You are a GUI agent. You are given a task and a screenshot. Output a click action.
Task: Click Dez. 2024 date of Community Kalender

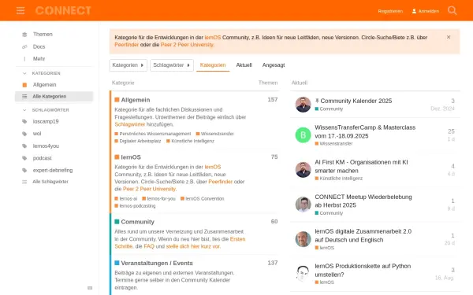coord(442,109)
